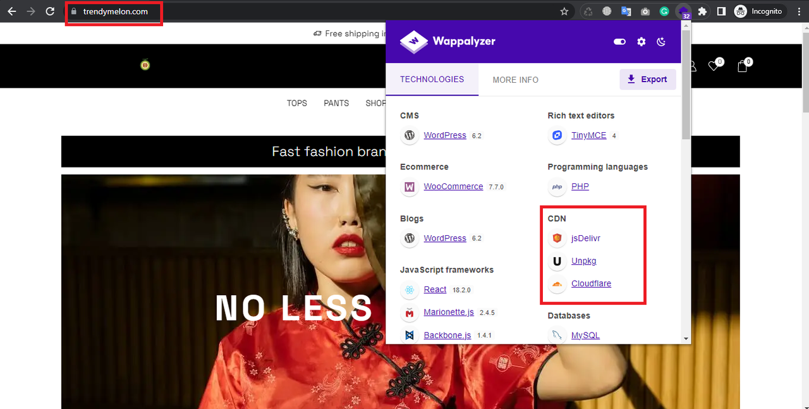Open the TOPS menu item
This screenshot has width=809, height=409.
pos(297,103)
